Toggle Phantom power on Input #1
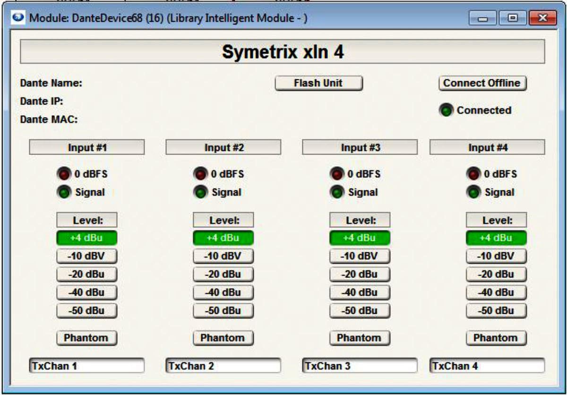 pos(87,338)
